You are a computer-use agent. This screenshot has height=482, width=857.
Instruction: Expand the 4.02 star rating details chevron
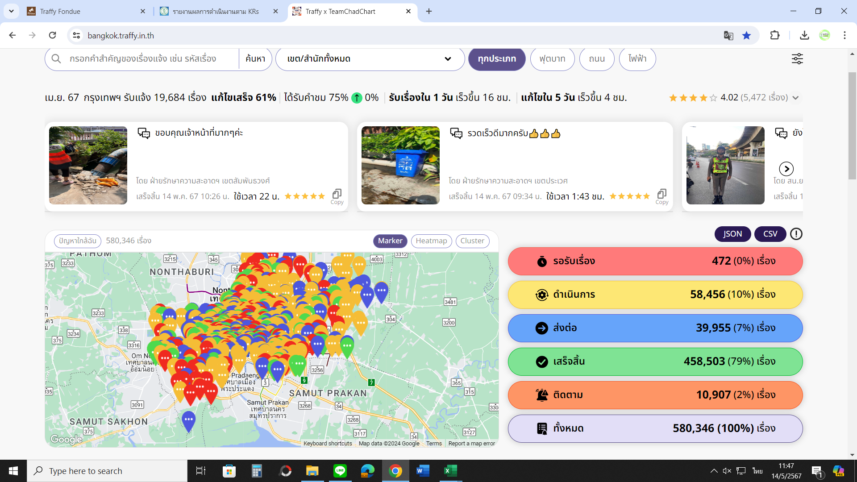[x=795, y=98]
